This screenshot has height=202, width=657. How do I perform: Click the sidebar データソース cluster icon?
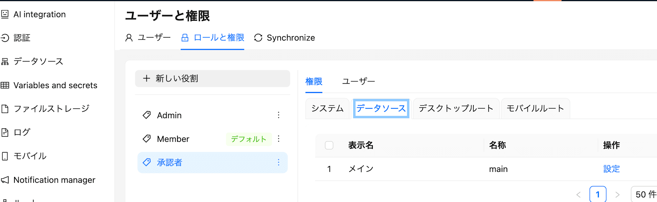coord(5,62)
